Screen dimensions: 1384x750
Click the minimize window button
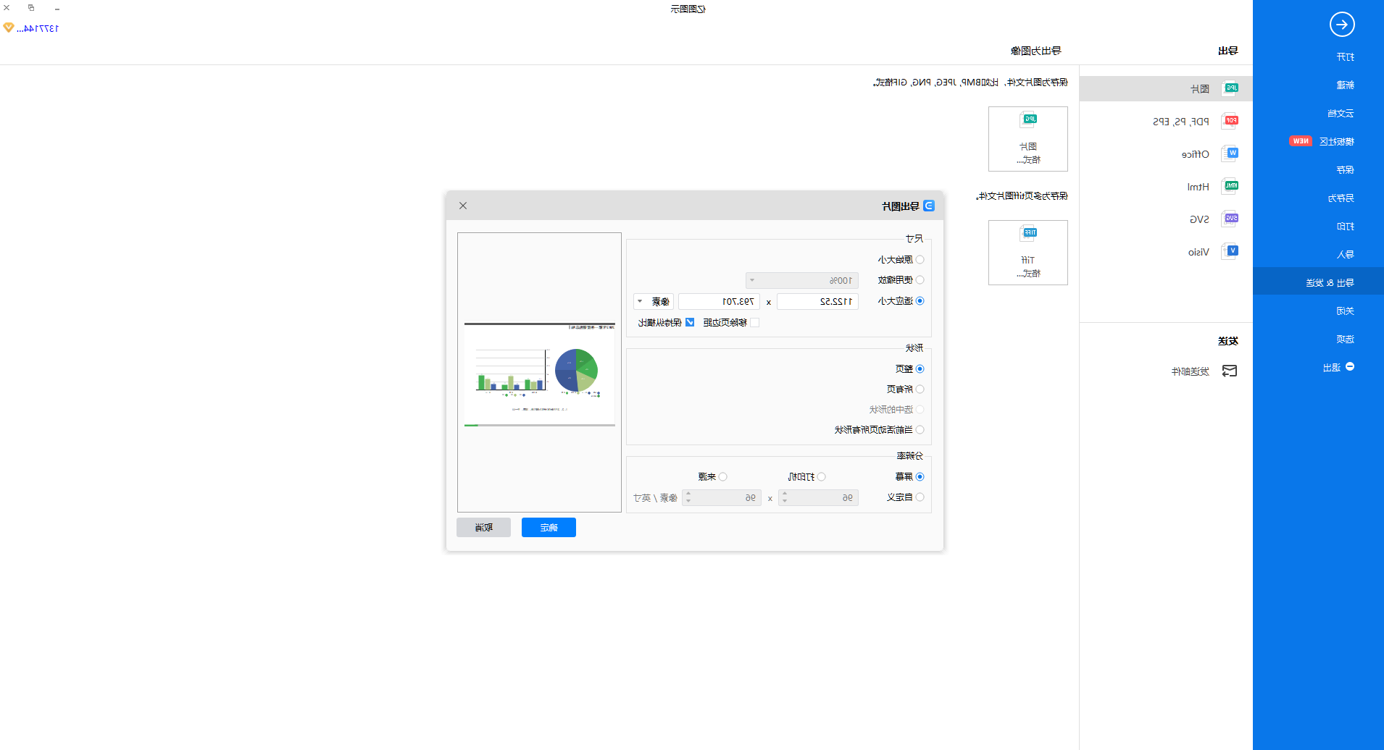tap(57, 8)
